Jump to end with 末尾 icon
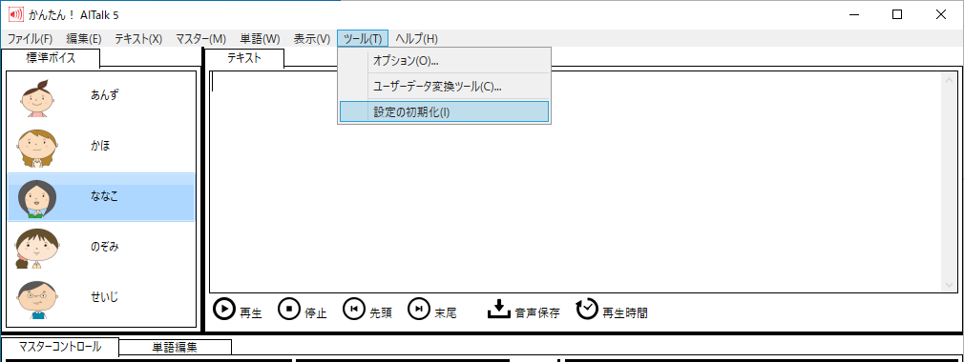This screenshot has width=964, height=362. pyautogui.click(x=419, y=309)
